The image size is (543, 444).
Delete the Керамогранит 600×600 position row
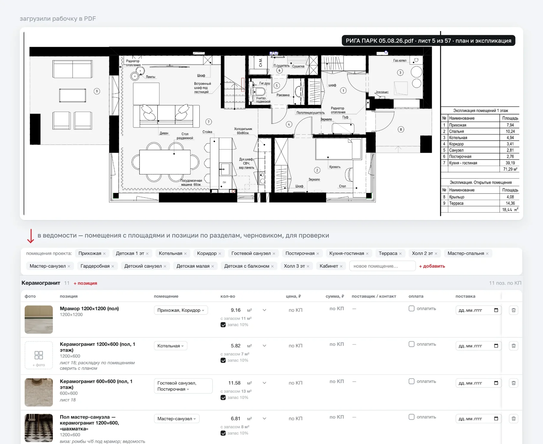[x=514, y=383]
